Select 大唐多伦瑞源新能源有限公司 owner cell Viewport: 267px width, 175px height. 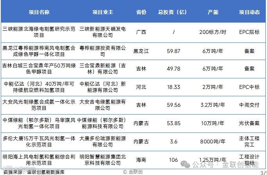[x=103, y=141]
